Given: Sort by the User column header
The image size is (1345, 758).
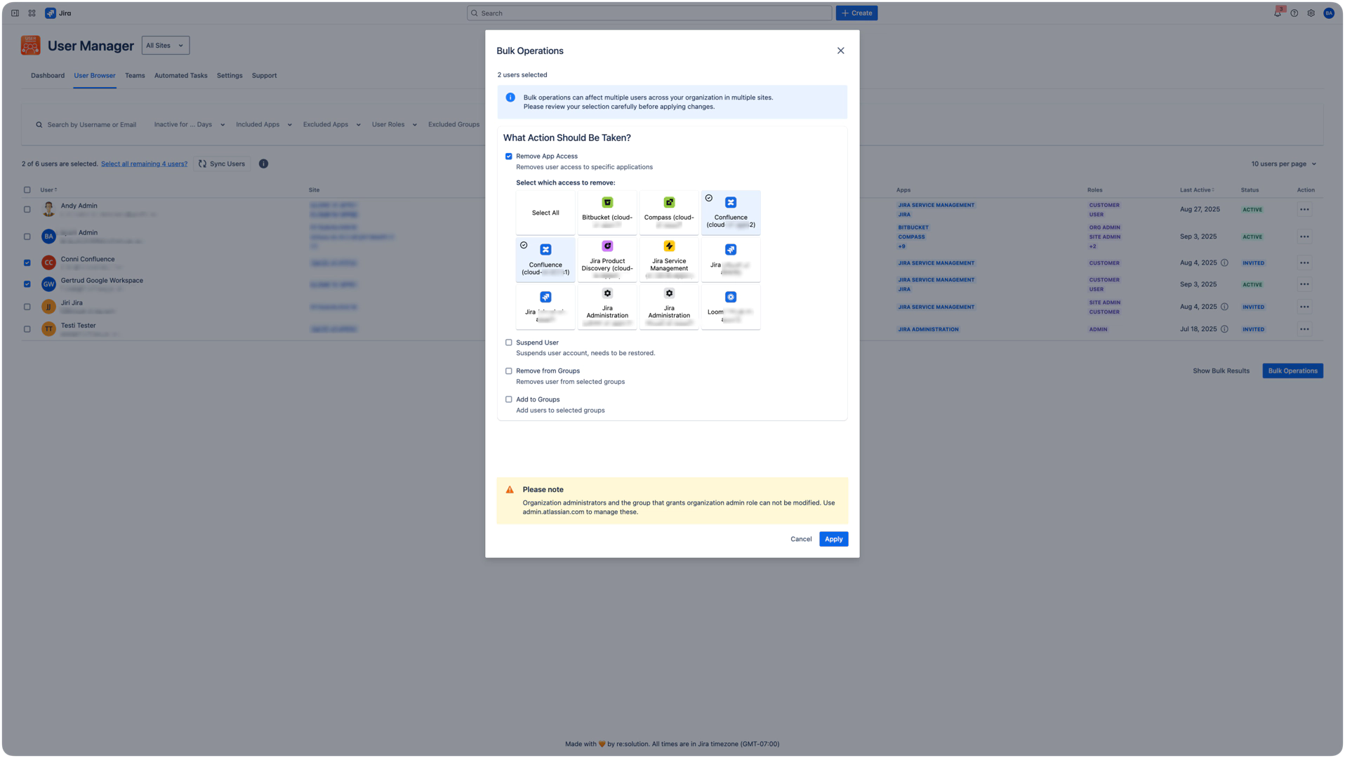Looking at the screenshot, I should click(x=48, y=190).
